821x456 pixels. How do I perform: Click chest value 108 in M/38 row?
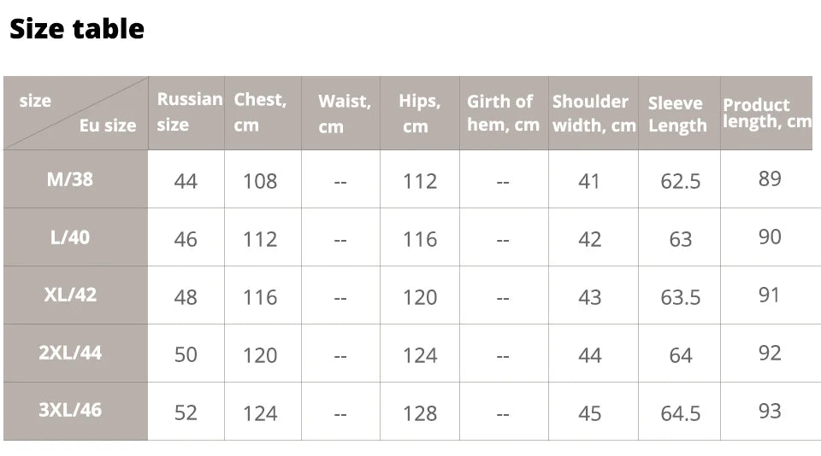(260, 181)
